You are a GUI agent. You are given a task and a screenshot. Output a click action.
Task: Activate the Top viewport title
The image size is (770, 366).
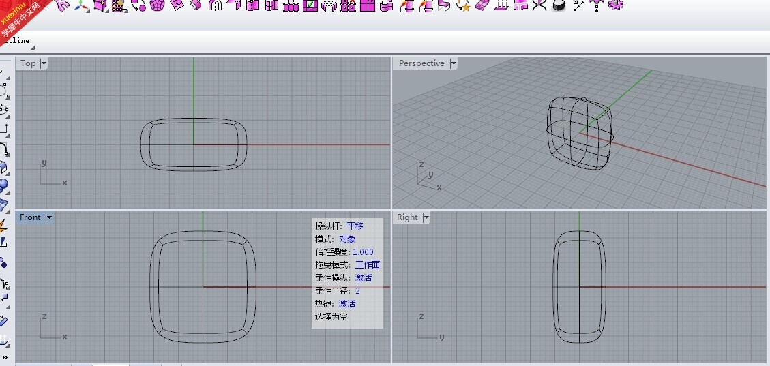(x=28, y=63)
